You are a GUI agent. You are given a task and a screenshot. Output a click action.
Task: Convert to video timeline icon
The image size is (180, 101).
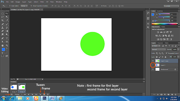[x=12, y=94]
